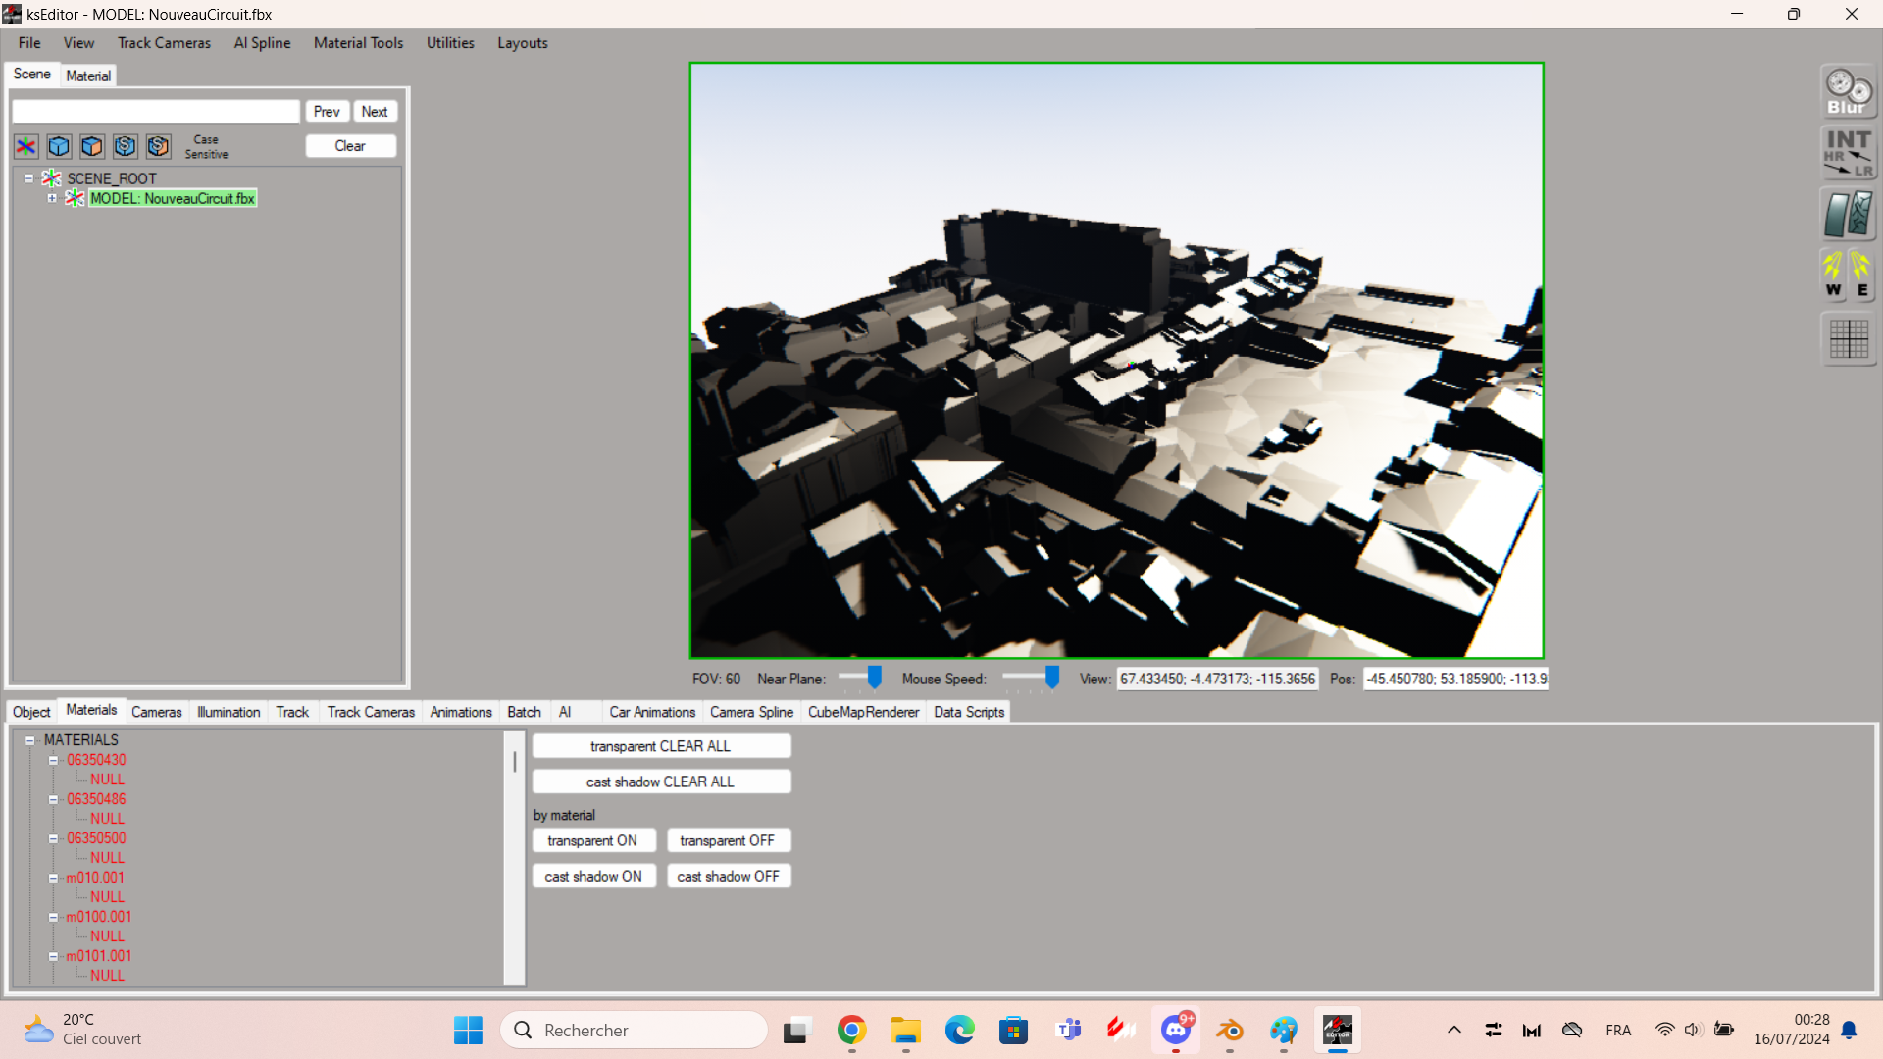Click the taskbar Rechercher search box
The width and height of the screenshot is (1883, 1059).
coord(635,1031)
